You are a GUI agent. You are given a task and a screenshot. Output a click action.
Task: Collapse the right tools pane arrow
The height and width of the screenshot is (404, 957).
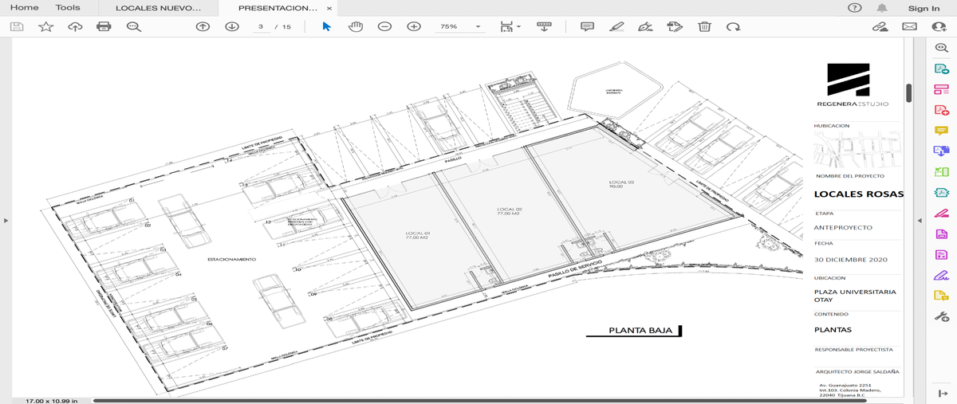(x=919, y=221)
